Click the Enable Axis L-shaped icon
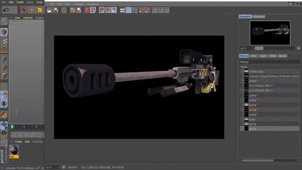 point(4,86)
